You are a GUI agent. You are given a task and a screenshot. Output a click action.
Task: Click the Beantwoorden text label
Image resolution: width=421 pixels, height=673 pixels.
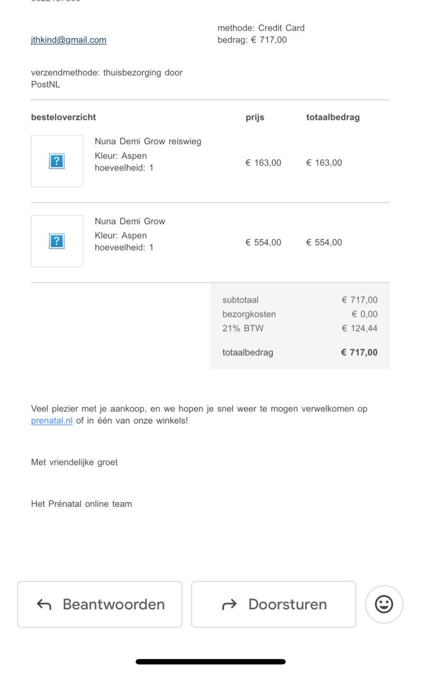pyautogui.click(x=114, y=605)
